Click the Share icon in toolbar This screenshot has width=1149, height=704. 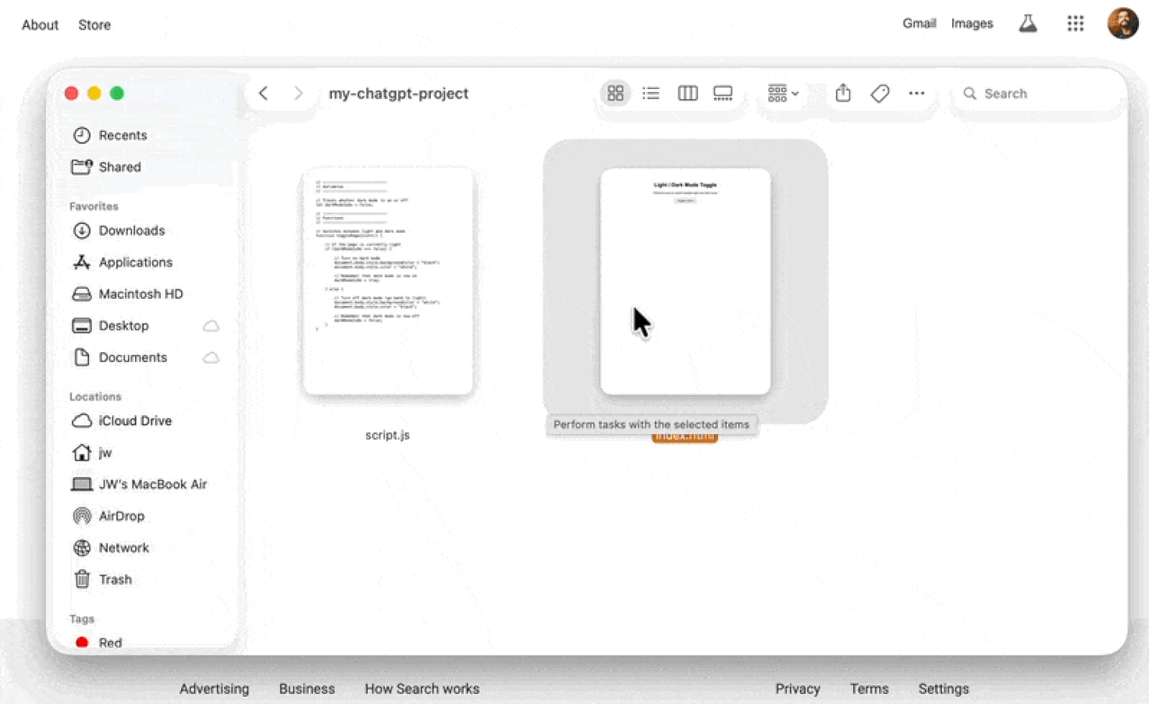click(x=843, y=94)
